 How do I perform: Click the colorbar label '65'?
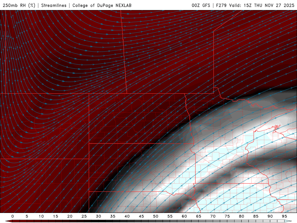point(199,216)
